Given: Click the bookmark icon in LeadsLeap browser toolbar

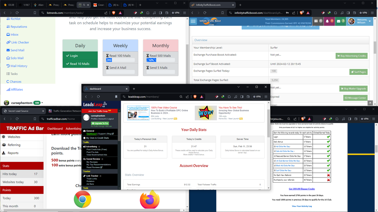Looking at the screenshot, I should point(116,97).
